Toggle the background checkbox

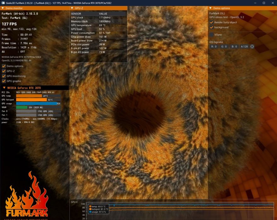(x=211, y=27)
